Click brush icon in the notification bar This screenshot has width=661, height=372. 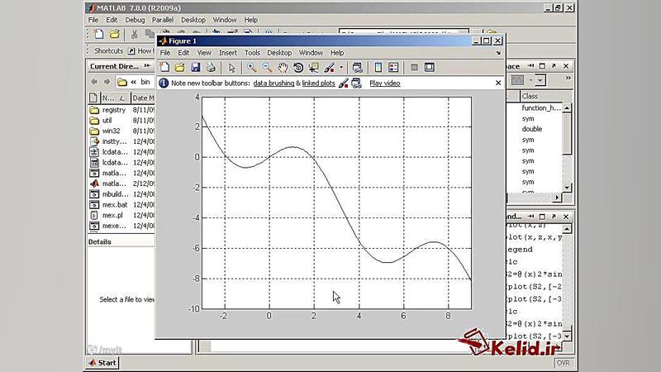(344, 83)
